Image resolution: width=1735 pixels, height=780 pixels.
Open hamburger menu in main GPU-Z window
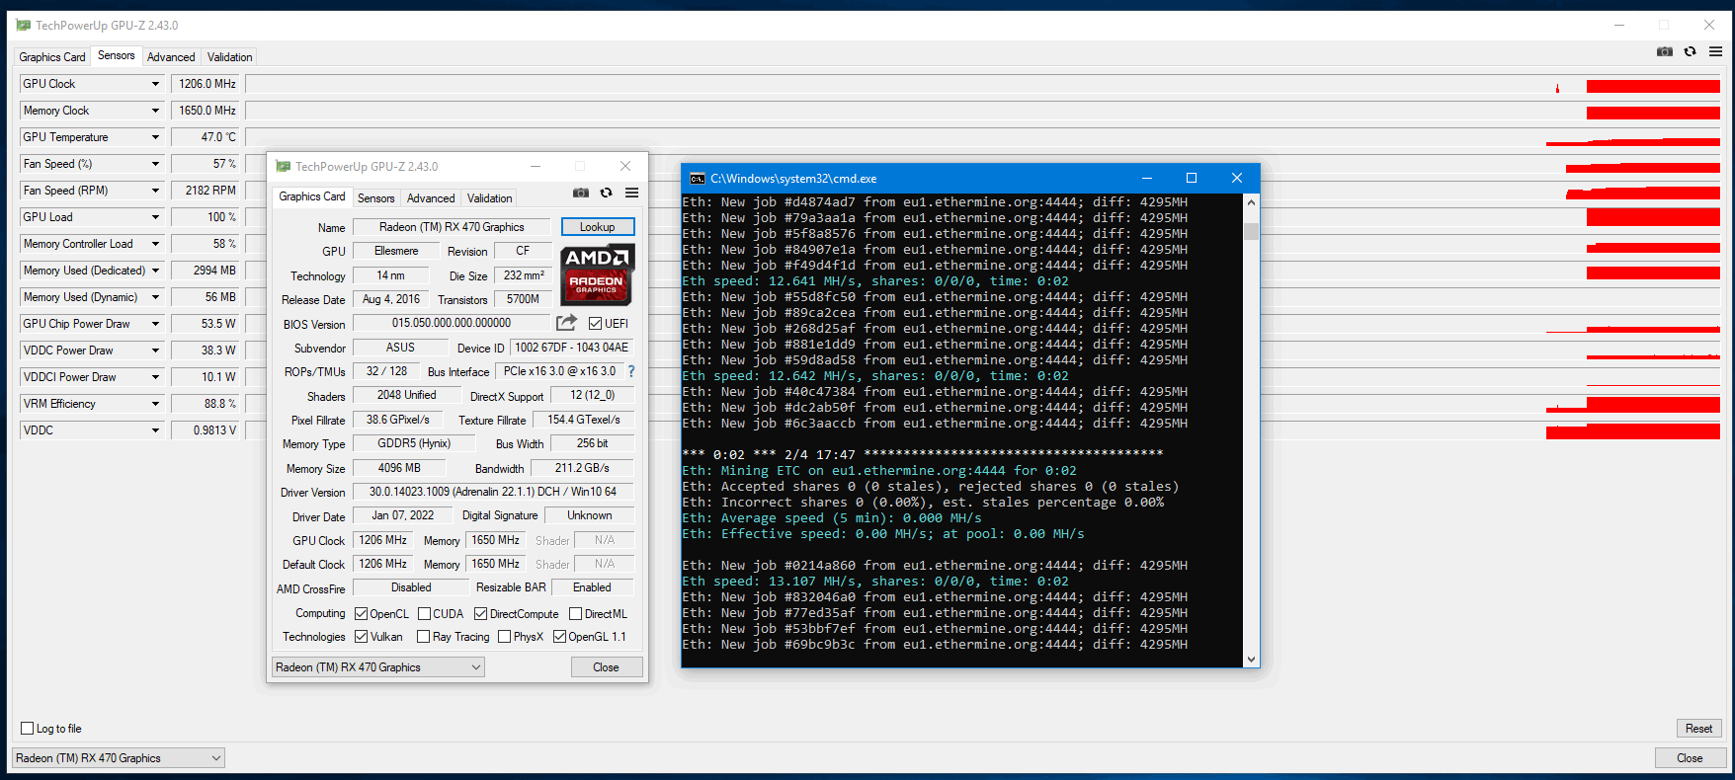pos(1715,52)
